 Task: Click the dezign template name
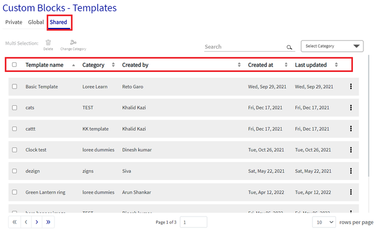tap(33, 171)
